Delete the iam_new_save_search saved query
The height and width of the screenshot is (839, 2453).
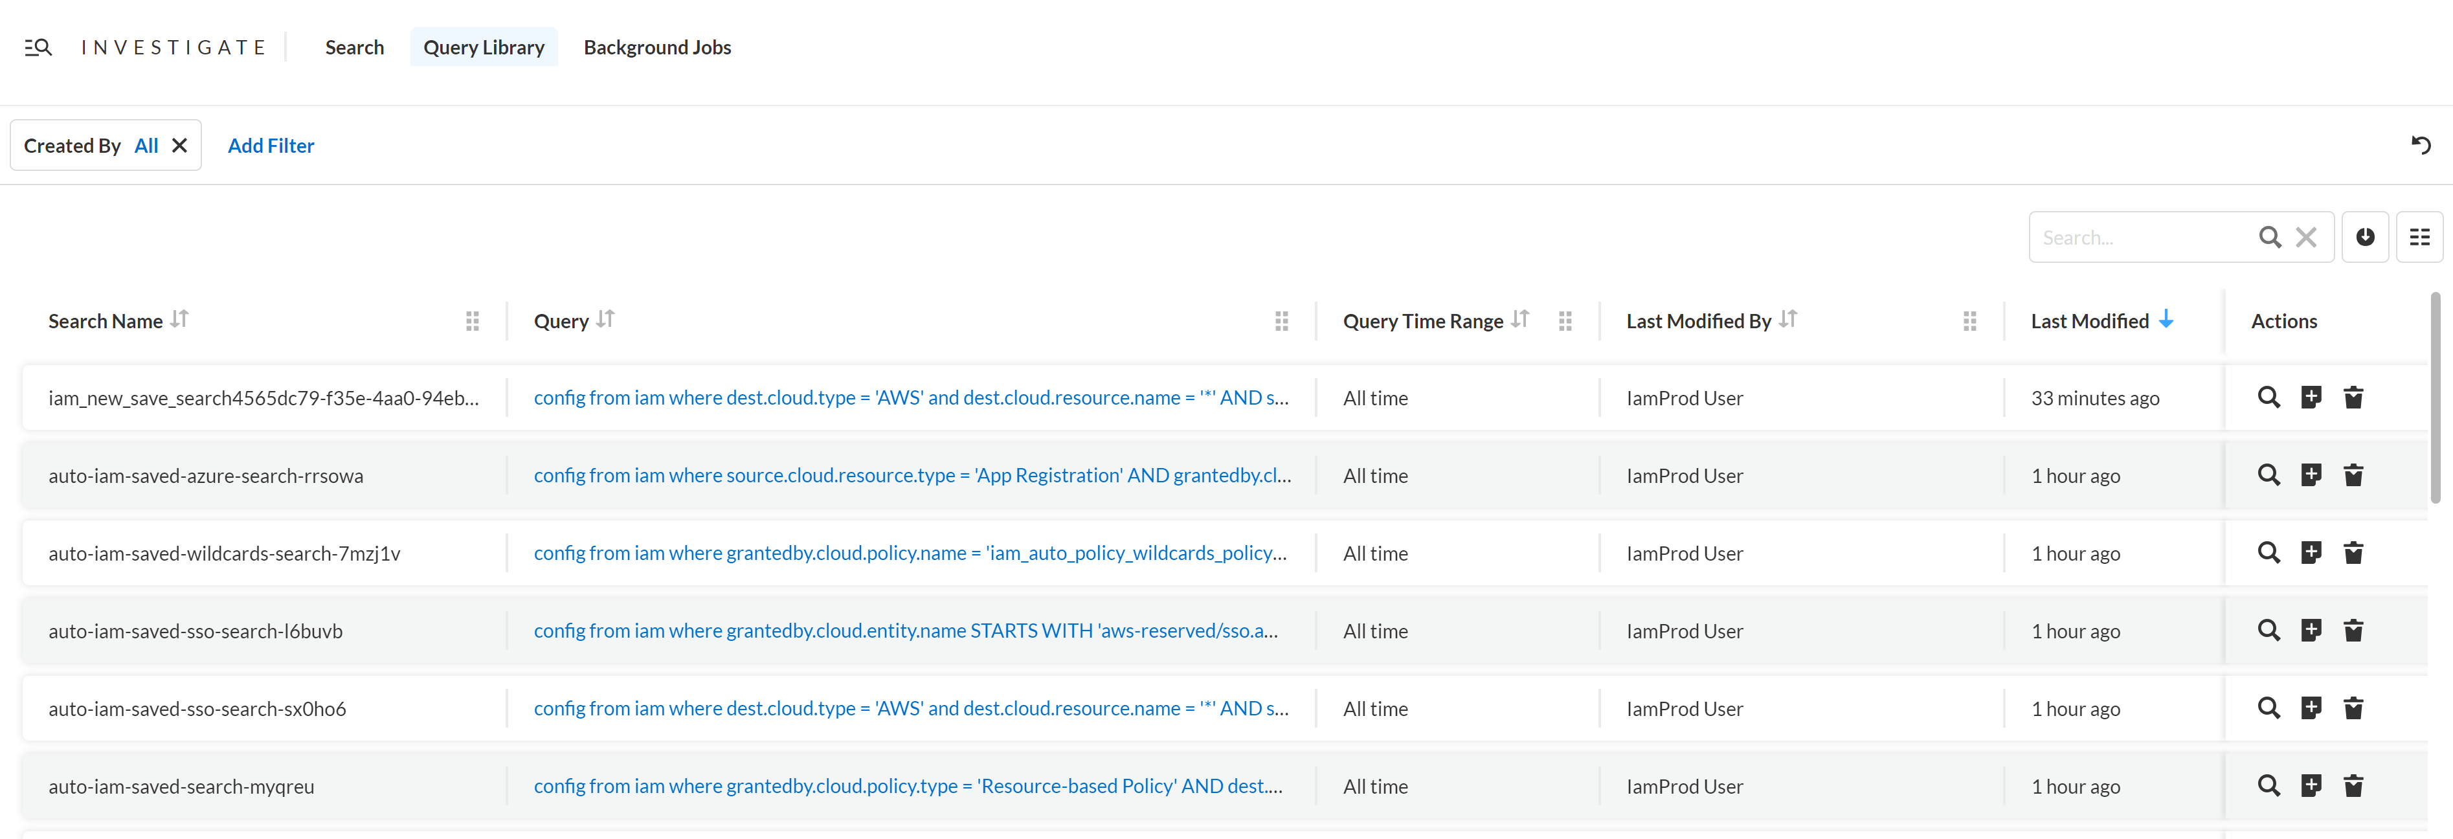[2353, 397]
